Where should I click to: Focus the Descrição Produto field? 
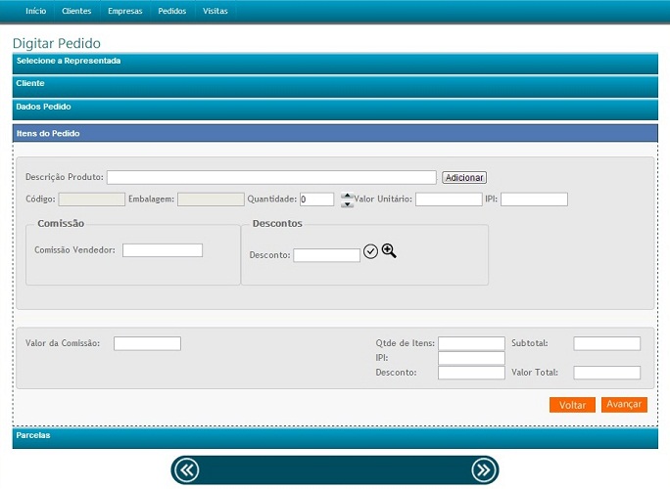tap(271, 178)
